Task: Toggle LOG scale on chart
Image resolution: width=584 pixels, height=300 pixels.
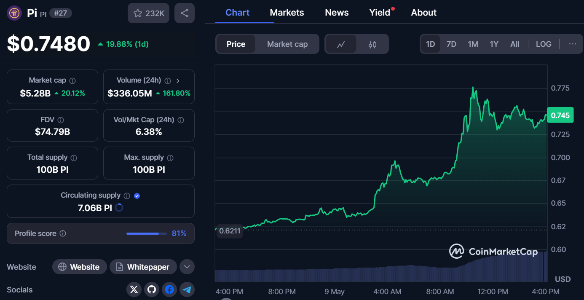Action: [x=544, y=44]
